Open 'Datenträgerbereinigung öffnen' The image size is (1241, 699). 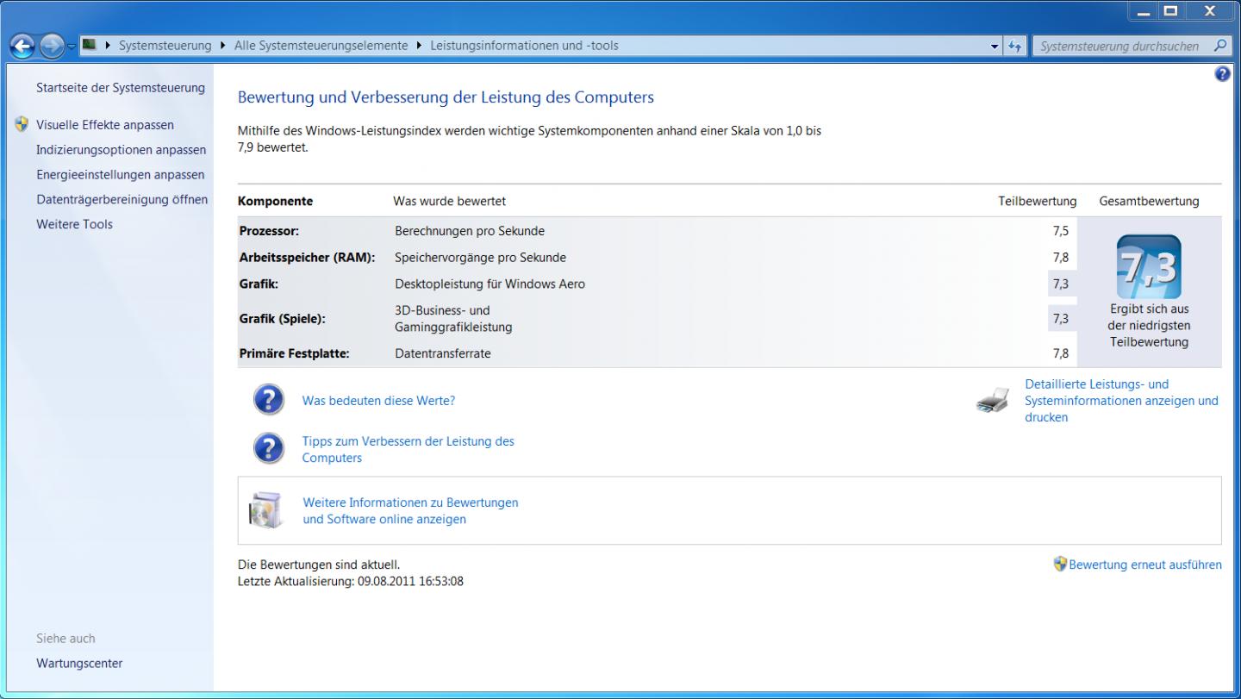(x=122, y=200)
